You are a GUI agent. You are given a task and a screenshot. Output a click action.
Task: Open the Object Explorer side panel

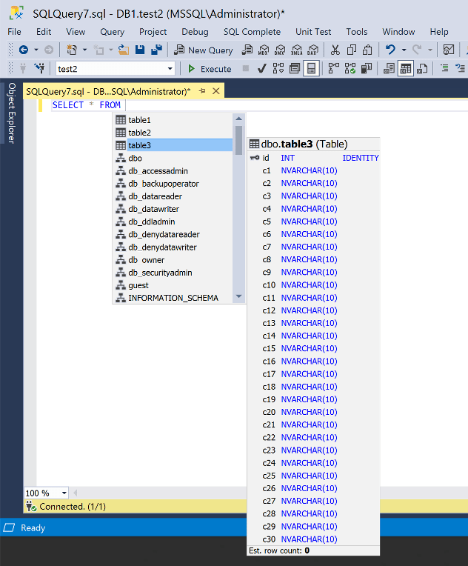click(12, 113)
